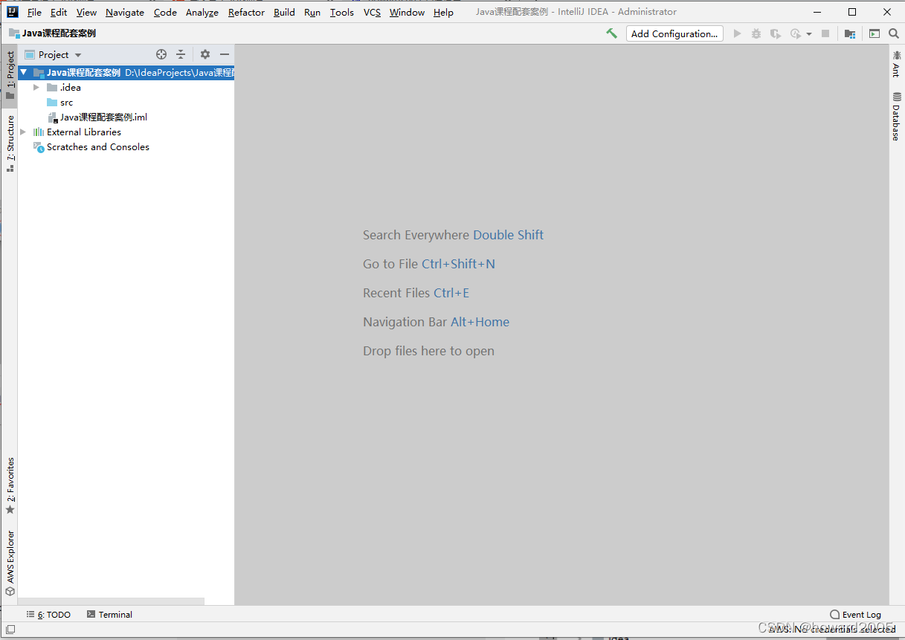
Task: Hide the Project panel with minus icon
Action: [x=225, y=54]
